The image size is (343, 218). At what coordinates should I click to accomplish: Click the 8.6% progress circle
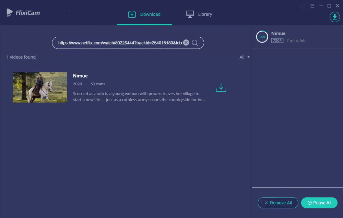pos(262,37)
